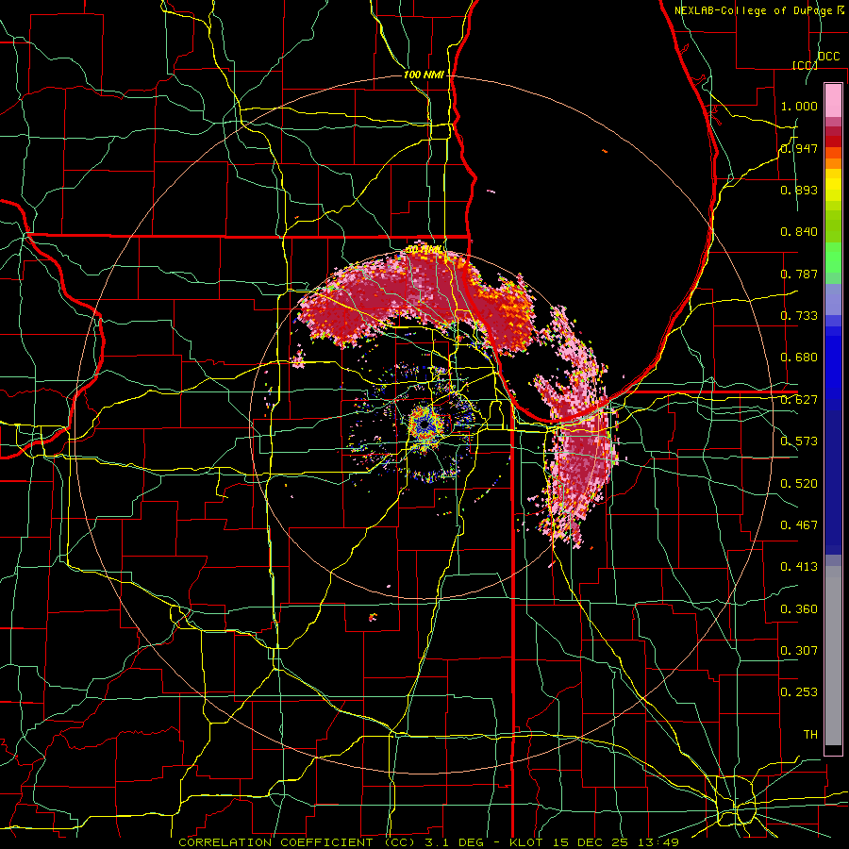This screenshot has width=849, height=849.
Task: Click the DCC label above the color scale
Action: (x=828, y=57)
